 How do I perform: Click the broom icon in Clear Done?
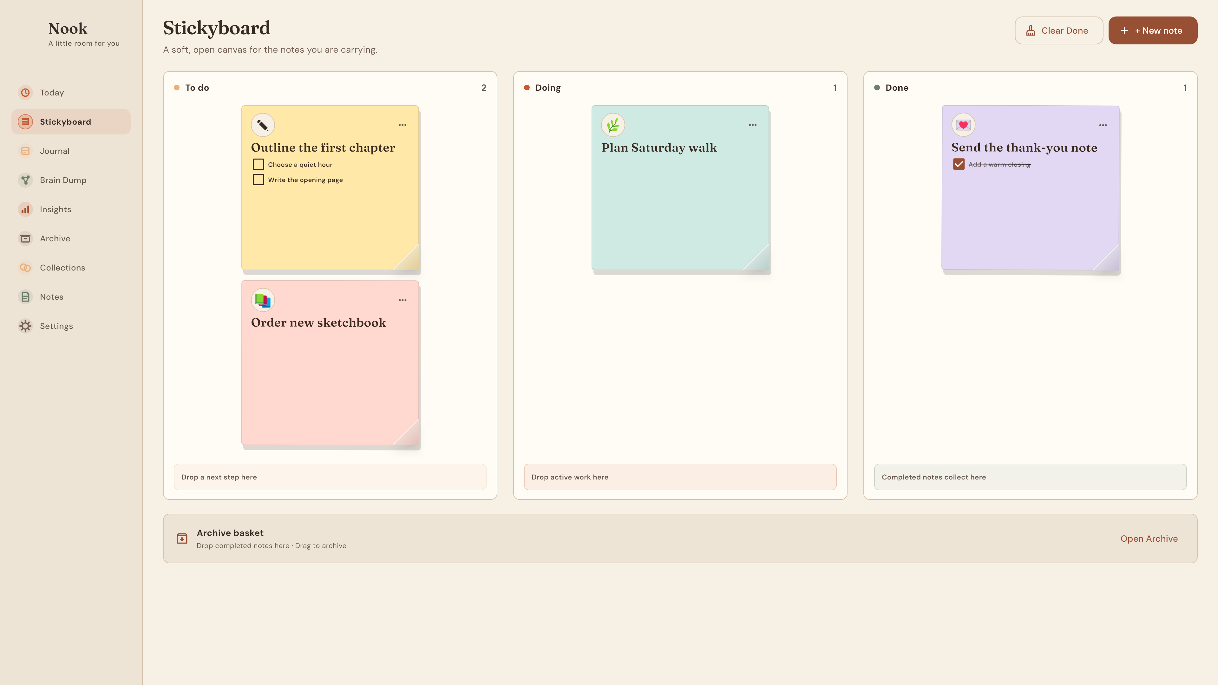click(1031, 31)
